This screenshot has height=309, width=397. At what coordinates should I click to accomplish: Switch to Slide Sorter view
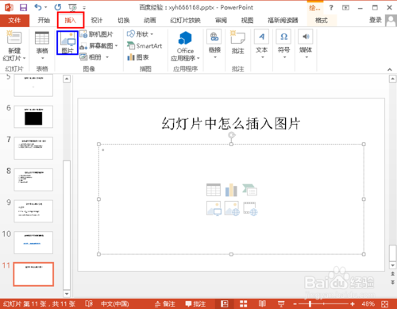(x=243, y=303)
